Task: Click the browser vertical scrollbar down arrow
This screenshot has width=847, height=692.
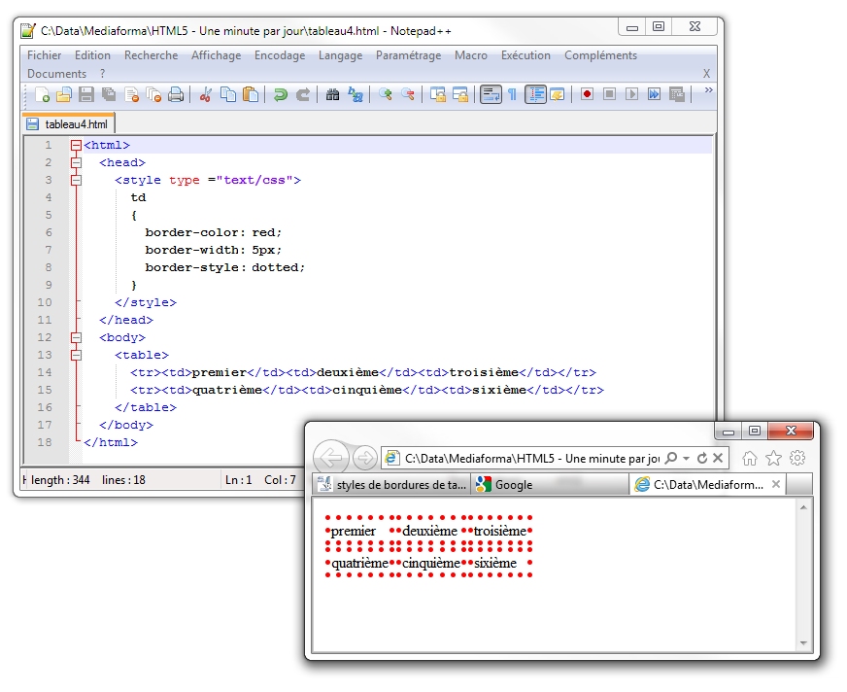Action: (x=803, y=642)
